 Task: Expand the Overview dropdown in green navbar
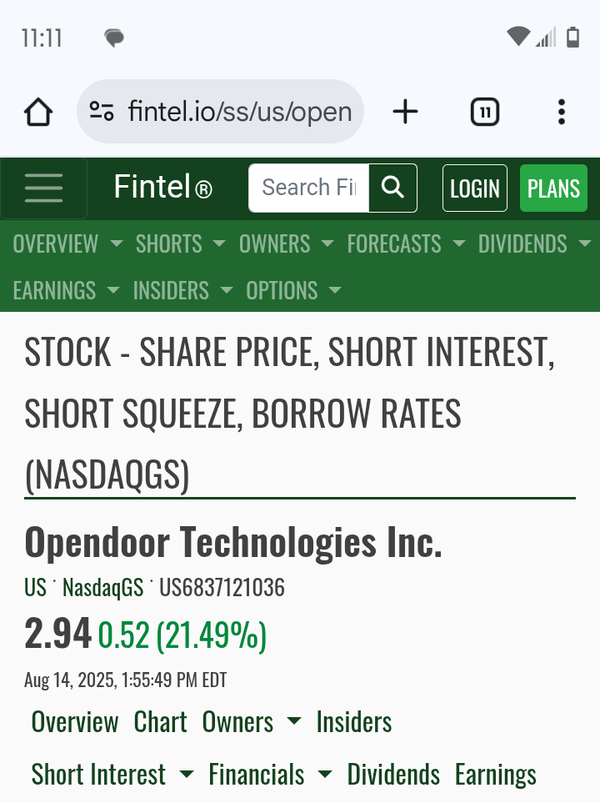click(x=67, y=243)
